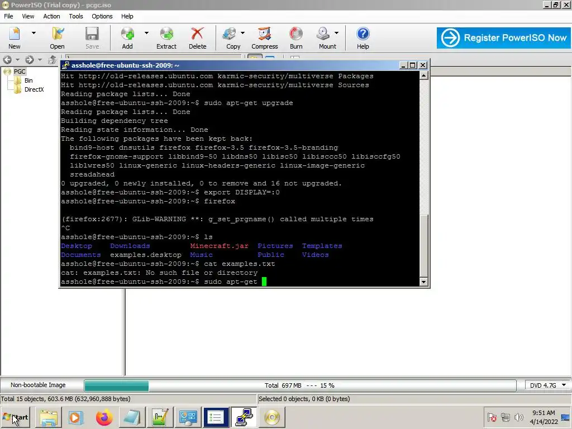Open the dropdown arrow next to Copy
The image size is (572, 429).
242,33
